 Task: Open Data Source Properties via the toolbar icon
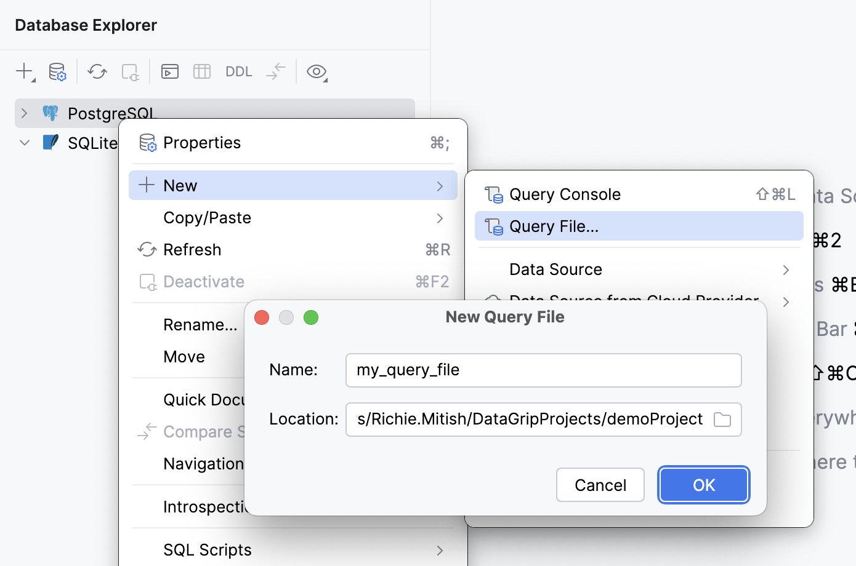pyautogui.click(x=57, y=71)
